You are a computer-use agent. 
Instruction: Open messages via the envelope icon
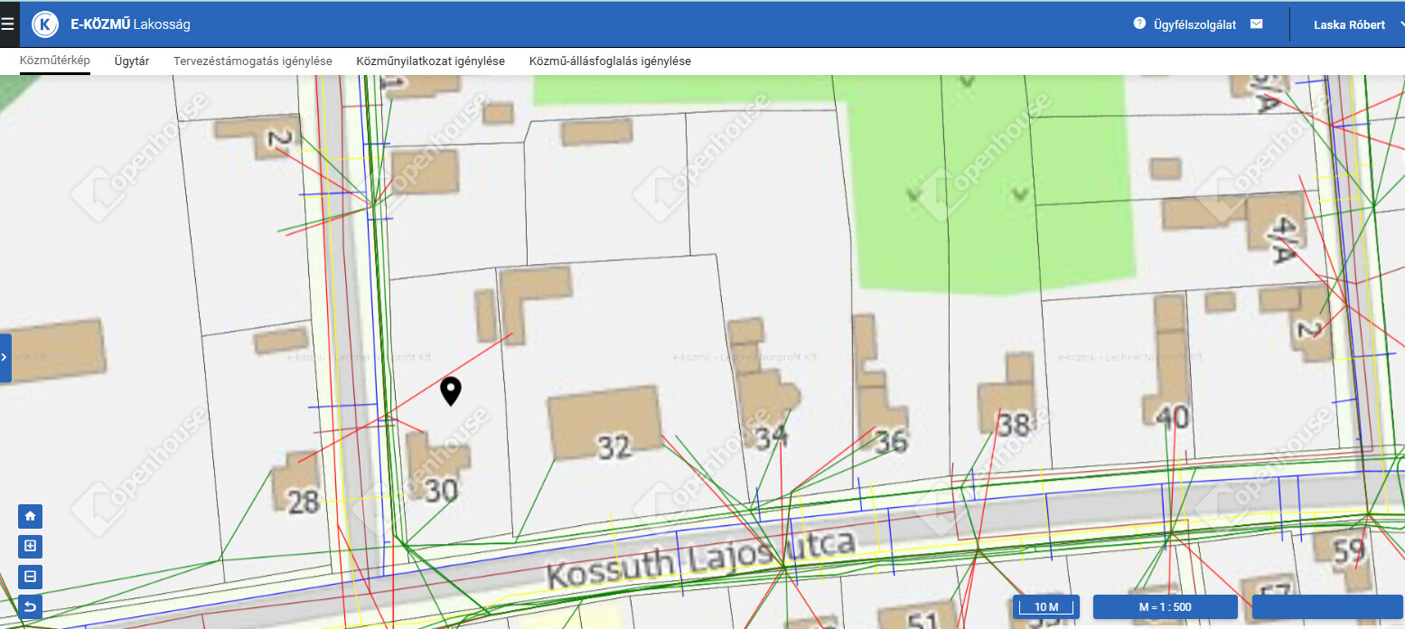click(x=1256, y=24)
